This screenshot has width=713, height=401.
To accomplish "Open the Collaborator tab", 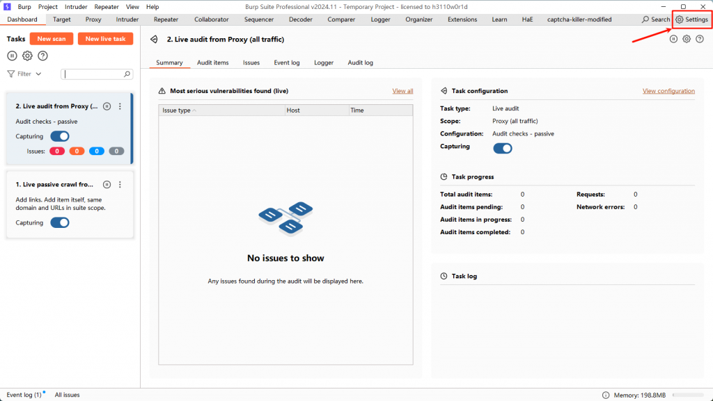I will pos(212,19).
